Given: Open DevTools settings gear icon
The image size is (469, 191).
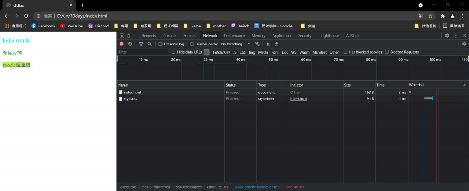Looking at the screenshot, I should (447, 36).
